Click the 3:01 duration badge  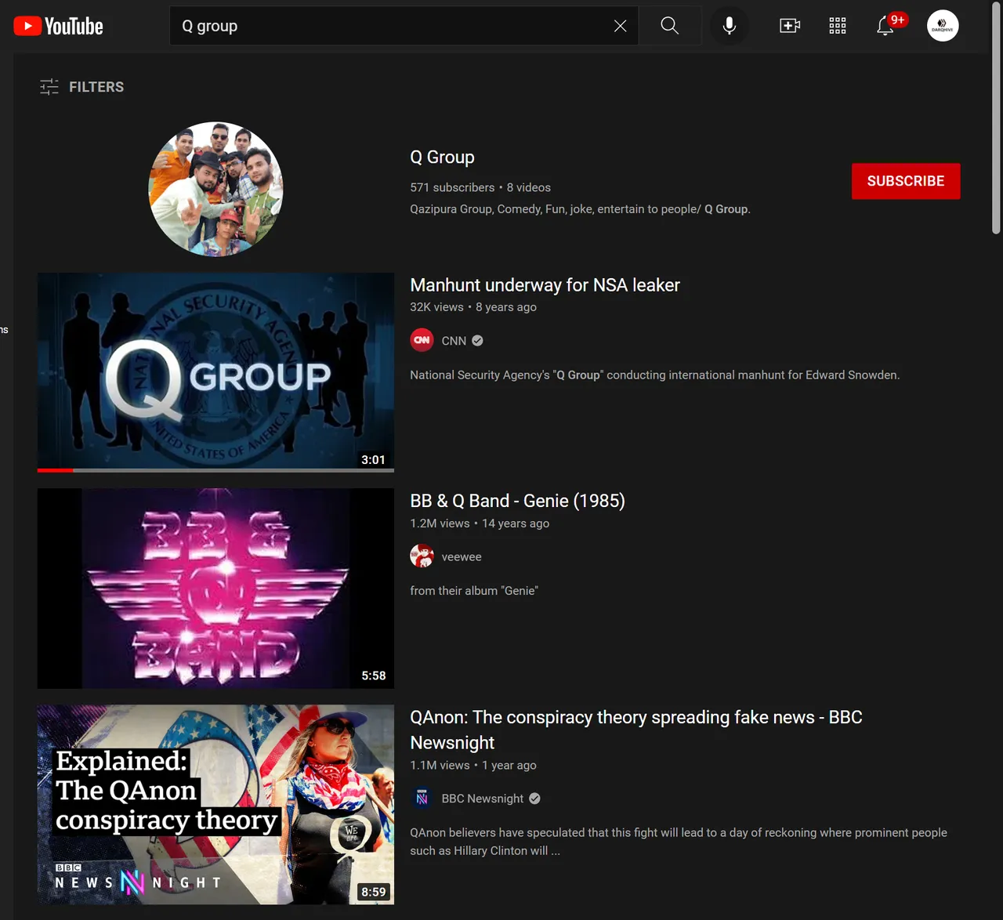[373, 460]
